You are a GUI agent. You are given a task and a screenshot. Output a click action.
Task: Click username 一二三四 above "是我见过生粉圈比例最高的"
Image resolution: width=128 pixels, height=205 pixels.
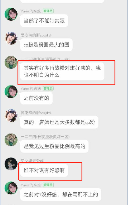pyautogui.click(x=45, y=137)
